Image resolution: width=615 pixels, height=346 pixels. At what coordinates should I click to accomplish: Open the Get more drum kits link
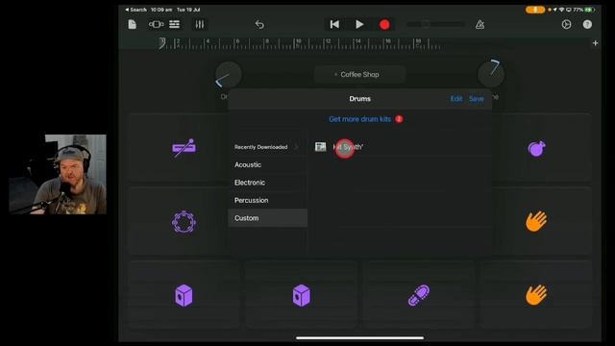[359, 119]
